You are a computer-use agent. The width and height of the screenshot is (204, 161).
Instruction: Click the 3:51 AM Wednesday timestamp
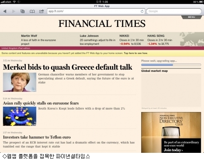coord(13,61)
